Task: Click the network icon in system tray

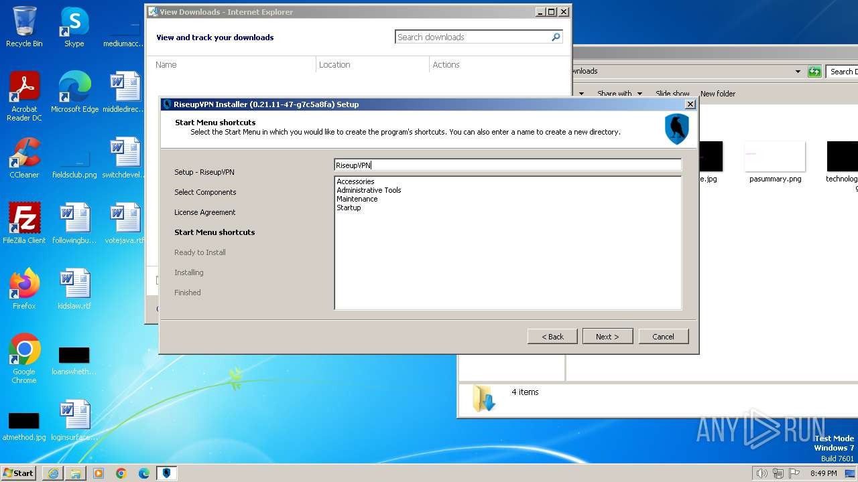Action: coord(778,473)
